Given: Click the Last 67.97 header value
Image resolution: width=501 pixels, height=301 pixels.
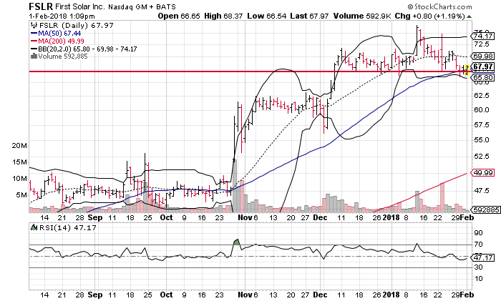Looking at the screenshot, I should [x=309, y=16].
